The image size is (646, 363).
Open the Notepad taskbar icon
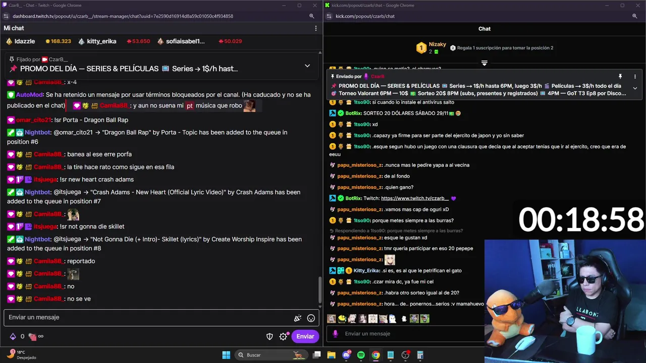coord(390,355)
